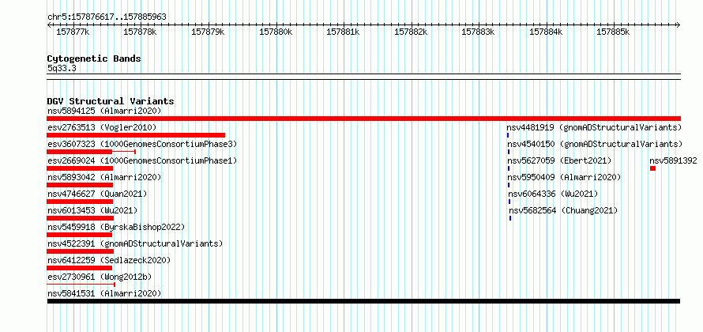Open nsv5893042 (Almarri2020) variant label
703x332 pixels.
(104, 177)
